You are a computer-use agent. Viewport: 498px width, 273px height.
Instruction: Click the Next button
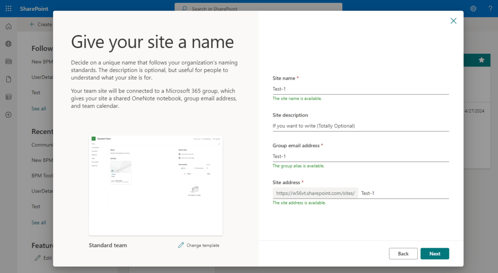[x=435, y=254]
